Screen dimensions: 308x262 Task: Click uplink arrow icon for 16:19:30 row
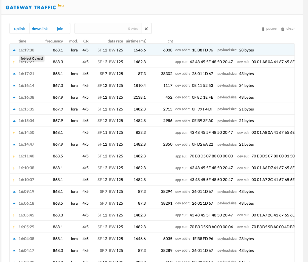click(14, 50)
